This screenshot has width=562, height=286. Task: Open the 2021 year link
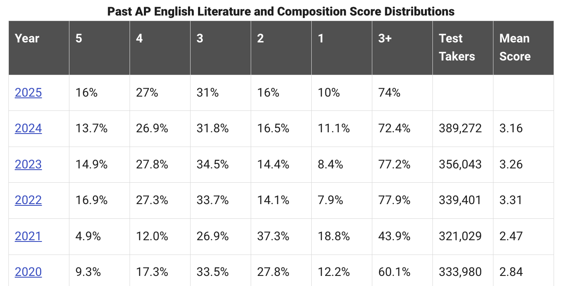pyautogui.click(x=28, y=236)
